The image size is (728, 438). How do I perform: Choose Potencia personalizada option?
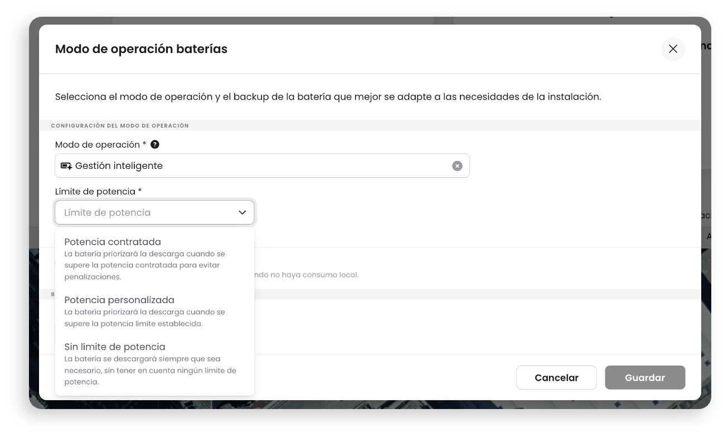(x=155, y=312)
